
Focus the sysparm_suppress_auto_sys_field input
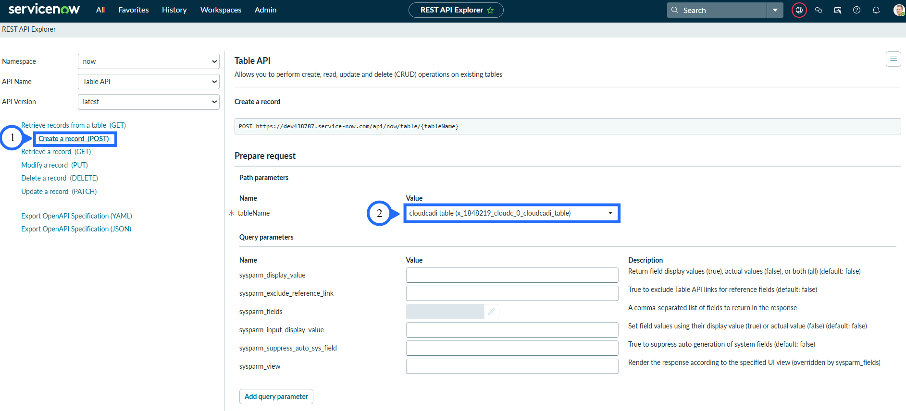click(x=512, y=348)
